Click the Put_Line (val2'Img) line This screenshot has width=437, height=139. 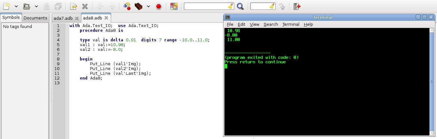(115, 69)
